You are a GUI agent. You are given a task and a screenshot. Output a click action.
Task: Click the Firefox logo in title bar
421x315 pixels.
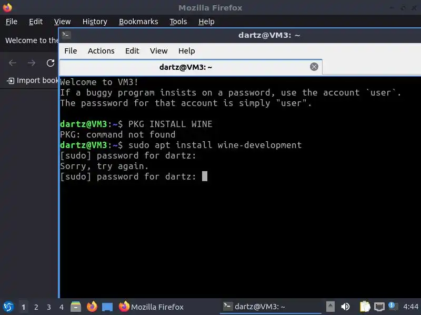(7, 7)
